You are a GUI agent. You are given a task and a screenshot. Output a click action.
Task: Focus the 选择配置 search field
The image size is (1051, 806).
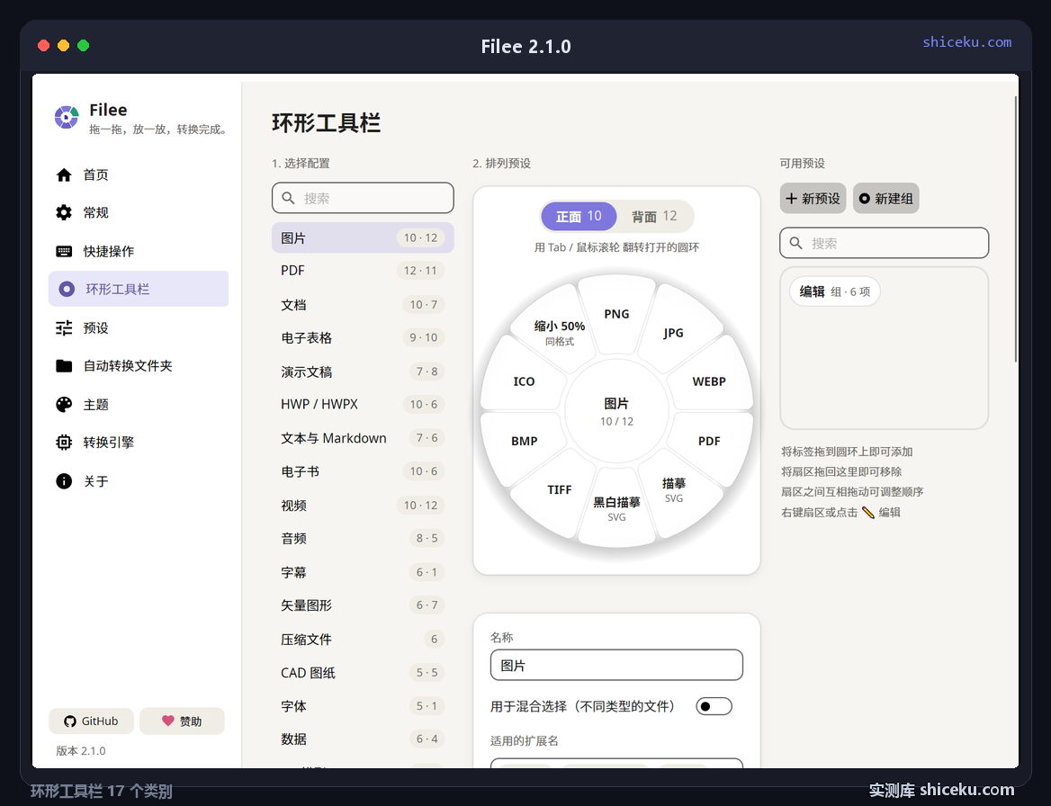[363, 198]
